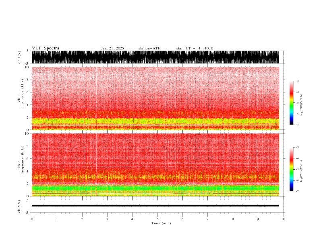Click the "6" kHz tick on ch.2 spectrogram
The height and width of the screenshot is (246, 319).
28,159
